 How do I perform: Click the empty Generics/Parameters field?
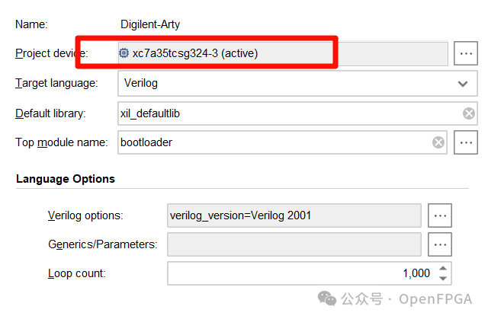(294, 244)
